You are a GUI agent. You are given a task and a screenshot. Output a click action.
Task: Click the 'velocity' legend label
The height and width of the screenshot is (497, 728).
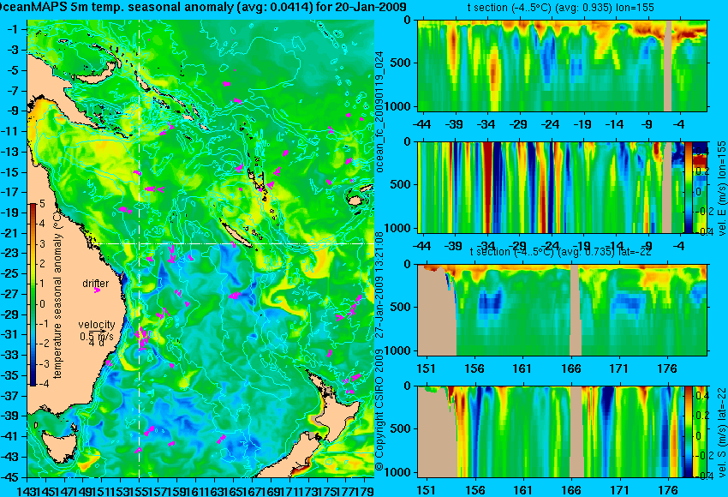tap(97, 325)
